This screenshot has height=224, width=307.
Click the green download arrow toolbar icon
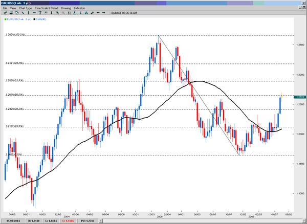pos(75,13)
